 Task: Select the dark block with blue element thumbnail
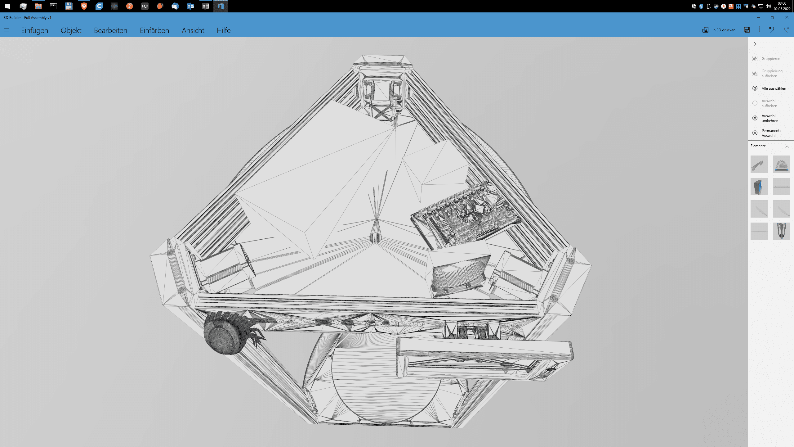coord(759,187)
